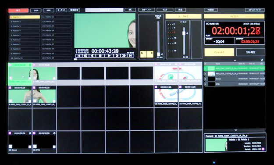The height and width of the screenshot is (165, 274).
Task: Select clip 15 track animation thumbnail
Action: pos(166,95)
